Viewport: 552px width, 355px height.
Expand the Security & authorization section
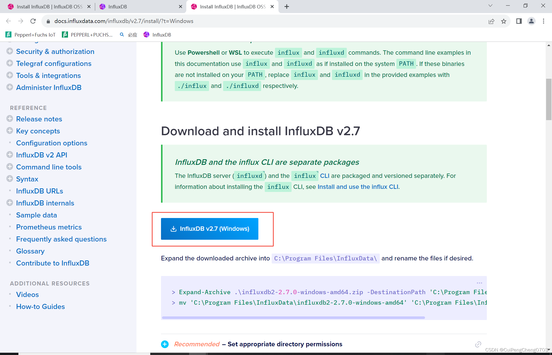coord(10,51)
